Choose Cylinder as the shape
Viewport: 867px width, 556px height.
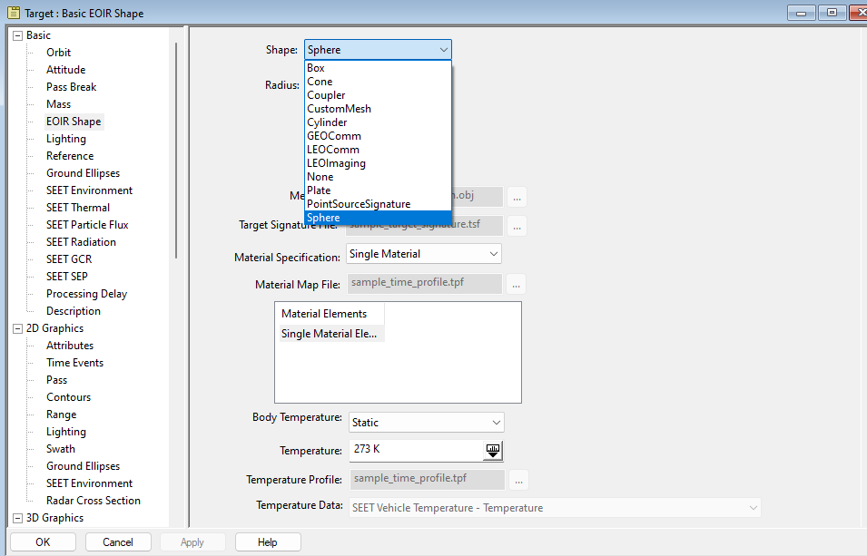(x=327, y=122)
